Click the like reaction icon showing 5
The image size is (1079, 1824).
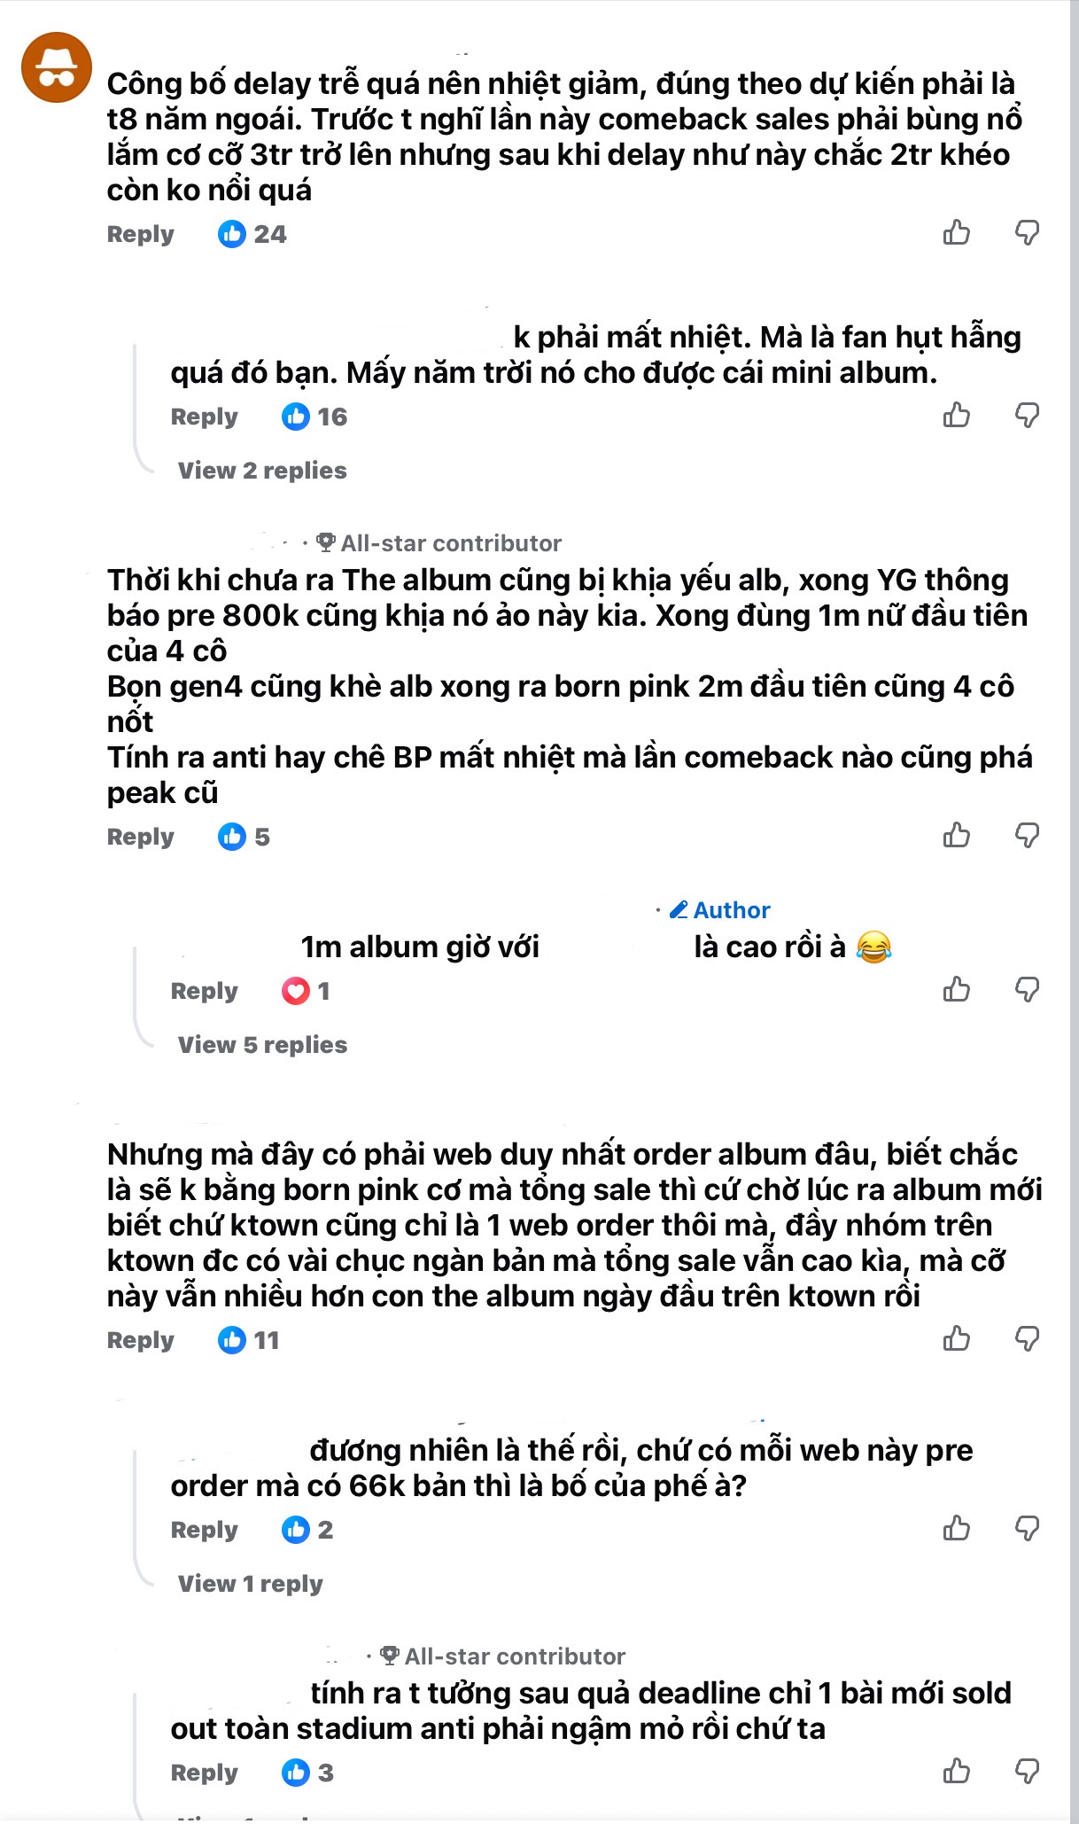(234, 834)
